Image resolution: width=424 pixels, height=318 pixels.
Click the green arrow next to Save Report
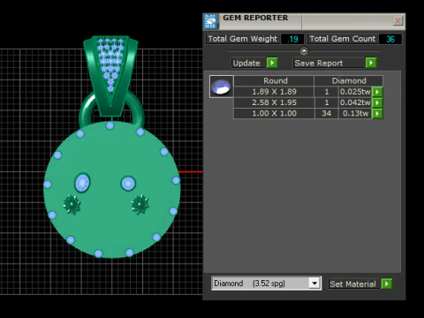[x=371, y=63]
